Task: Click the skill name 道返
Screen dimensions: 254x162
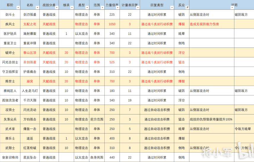Action: click(30, 138)
